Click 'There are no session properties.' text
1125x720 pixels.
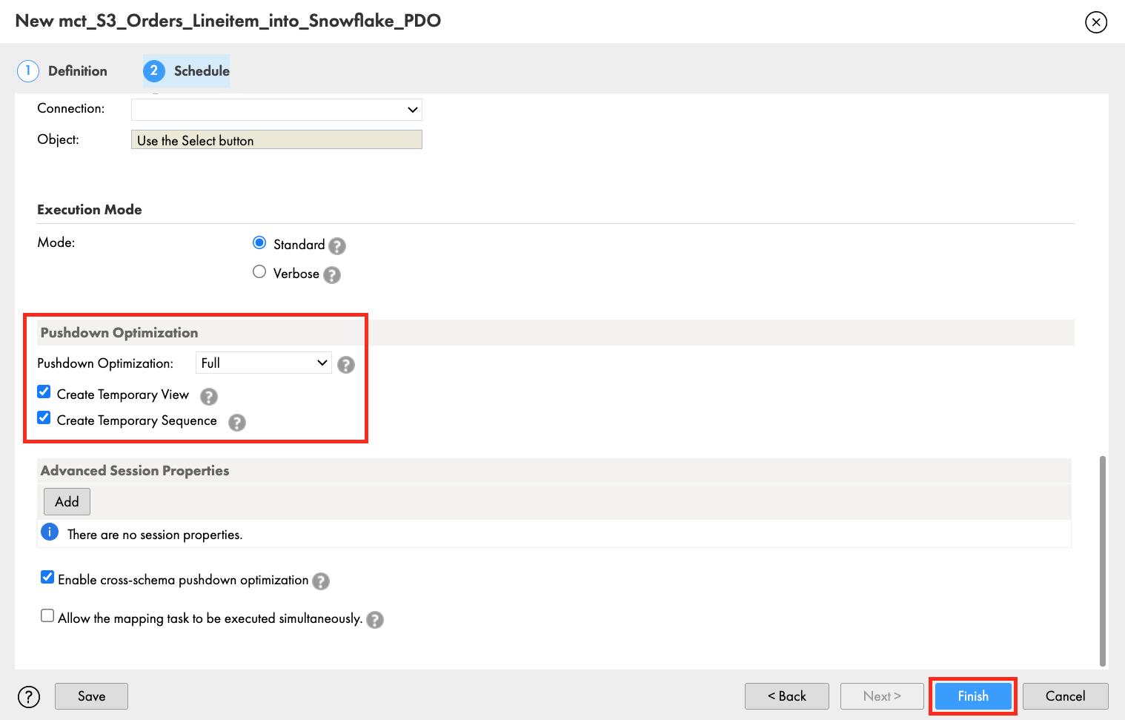(155, 535)
